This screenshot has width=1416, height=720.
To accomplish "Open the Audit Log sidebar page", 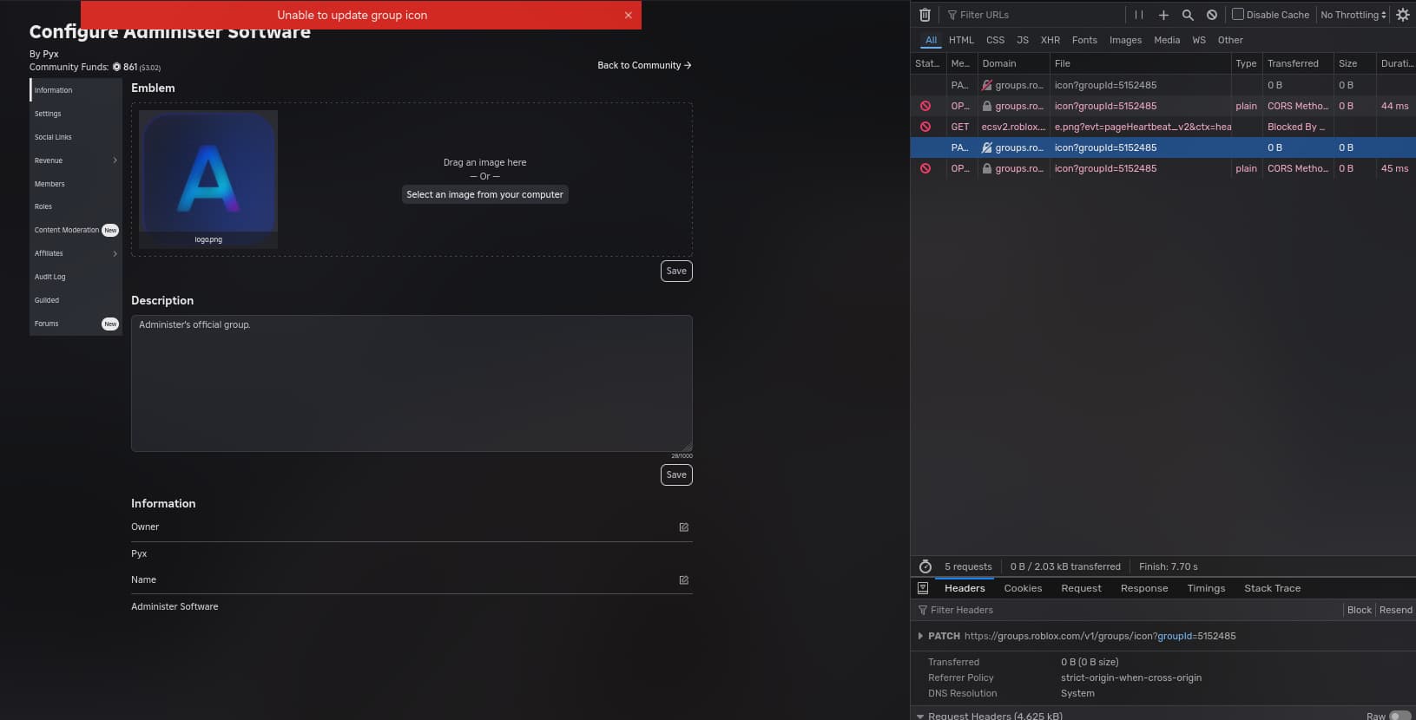I will pyautogui.click(x=76, y=277).
